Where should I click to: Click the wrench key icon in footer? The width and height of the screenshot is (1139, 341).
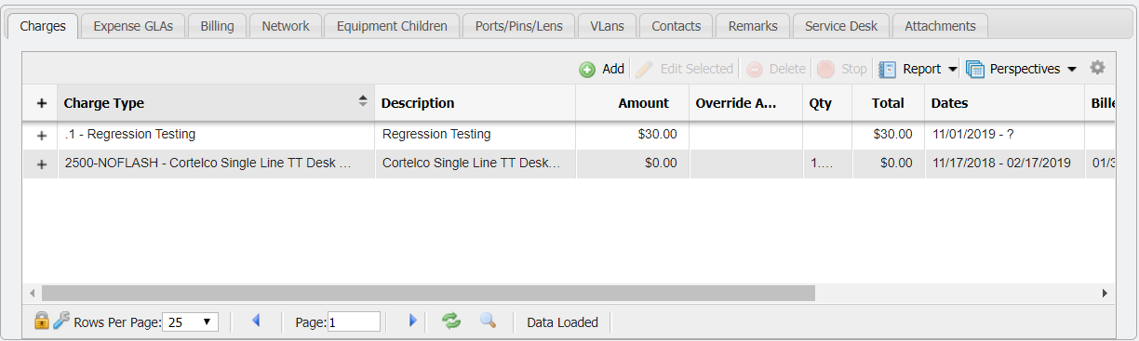coord(61,321)
